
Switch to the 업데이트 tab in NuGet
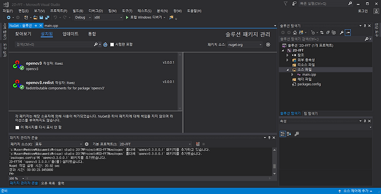click(70, 34)
